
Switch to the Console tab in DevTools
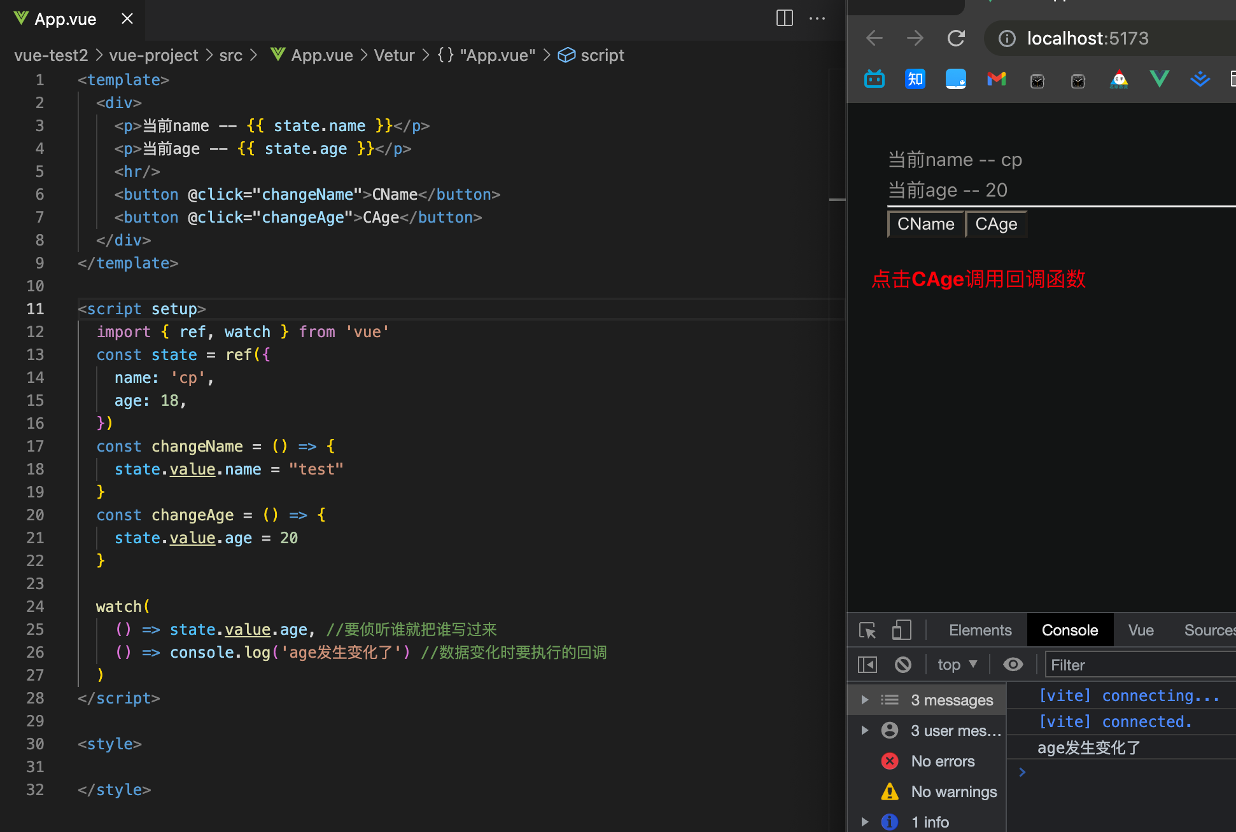point(1070,630)
